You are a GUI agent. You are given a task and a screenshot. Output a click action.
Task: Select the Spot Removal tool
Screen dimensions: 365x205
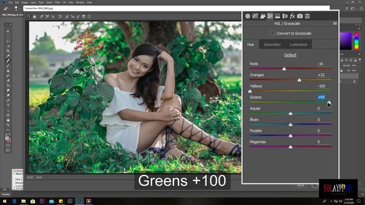point(67,17)
